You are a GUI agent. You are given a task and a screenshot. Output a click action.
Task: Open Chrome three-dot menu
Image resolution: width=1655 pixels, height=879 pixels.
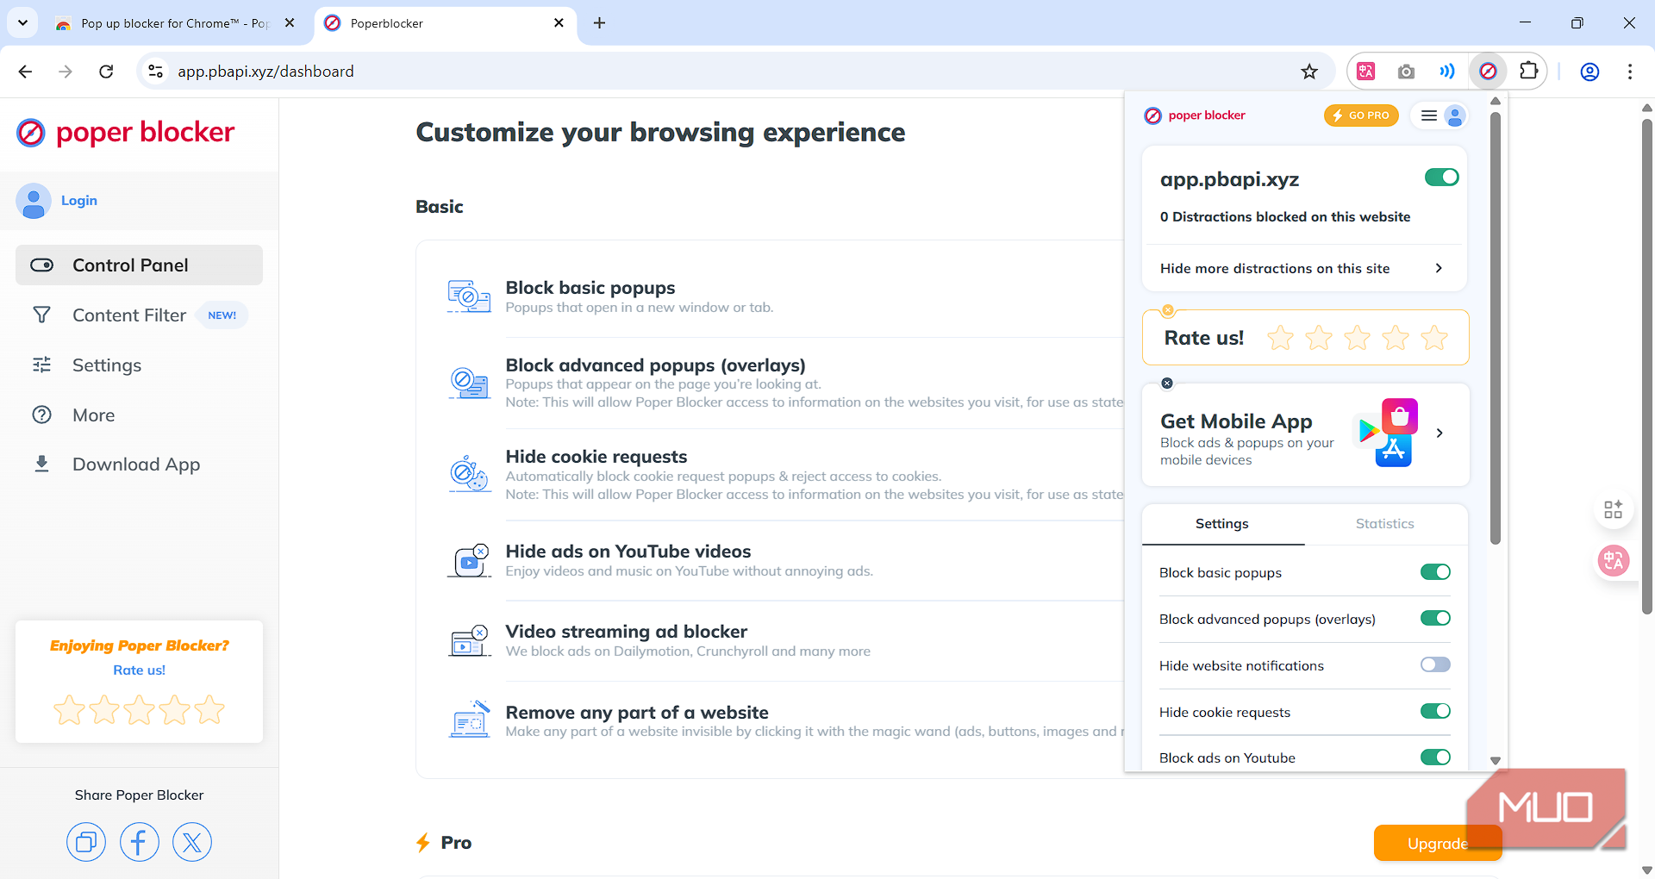1629,72
